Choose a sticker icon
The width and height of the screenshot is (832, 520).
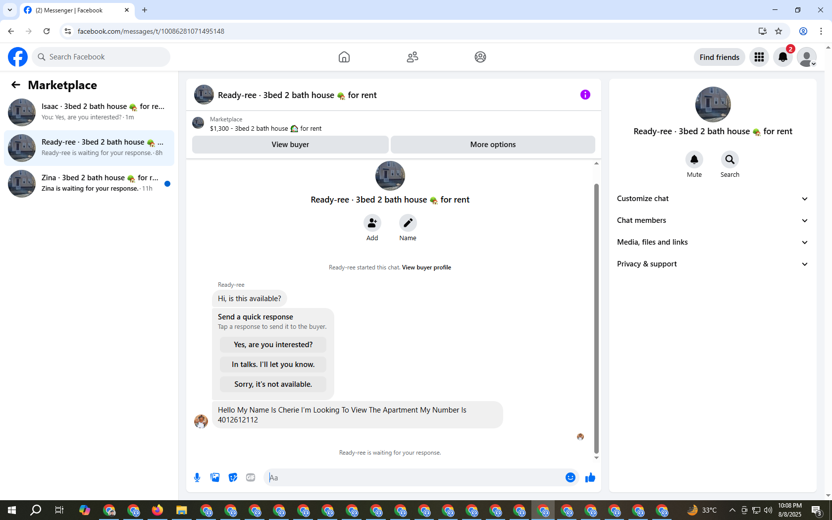[x=233, y=477]
